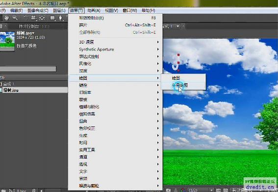Open the 编辑(E) menu
Screen dimensions: 278x192
pyautogui.click(x=16, y=10)
